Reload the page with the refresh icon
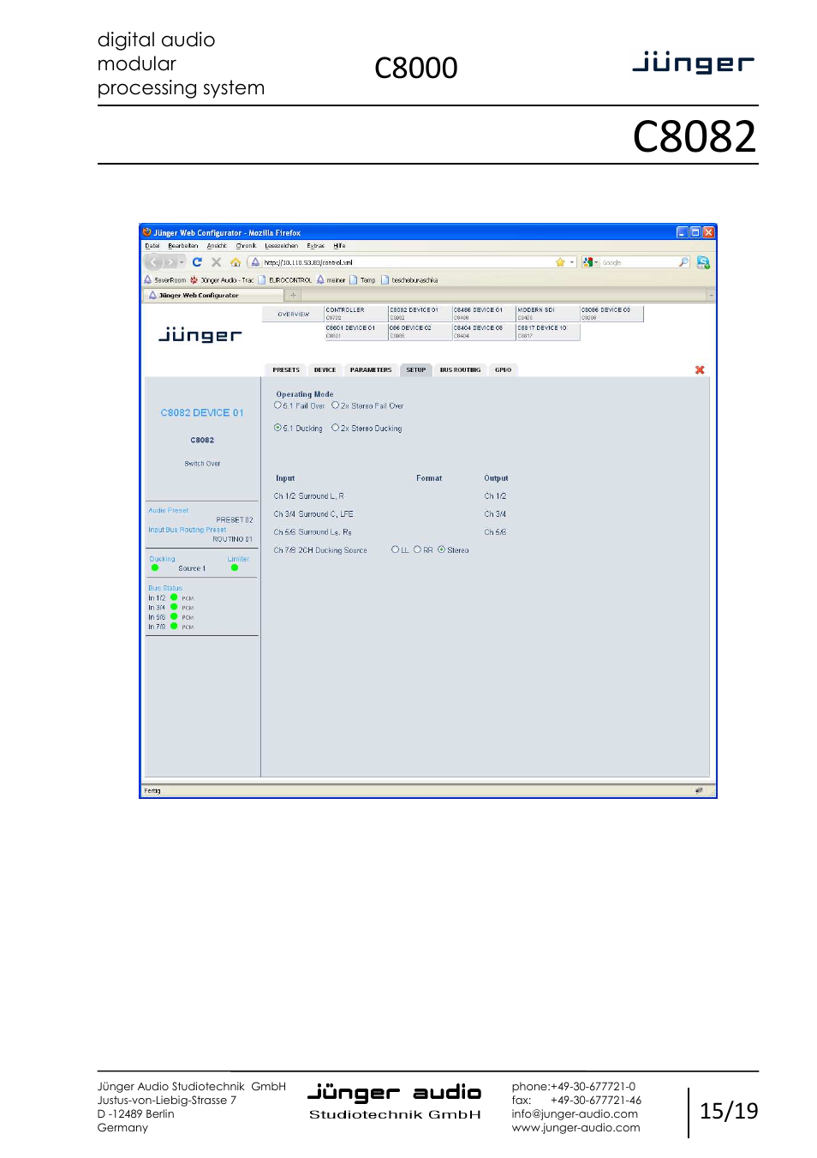 [197, 262]
